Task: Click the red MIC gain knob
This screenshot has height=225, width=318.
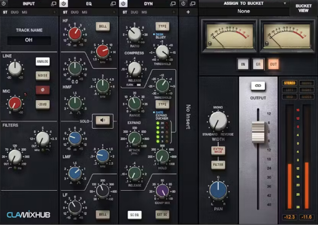Action: 15,103
